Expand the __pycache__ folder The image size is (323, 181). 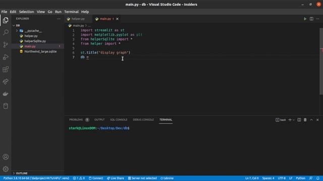coord(17,31)
